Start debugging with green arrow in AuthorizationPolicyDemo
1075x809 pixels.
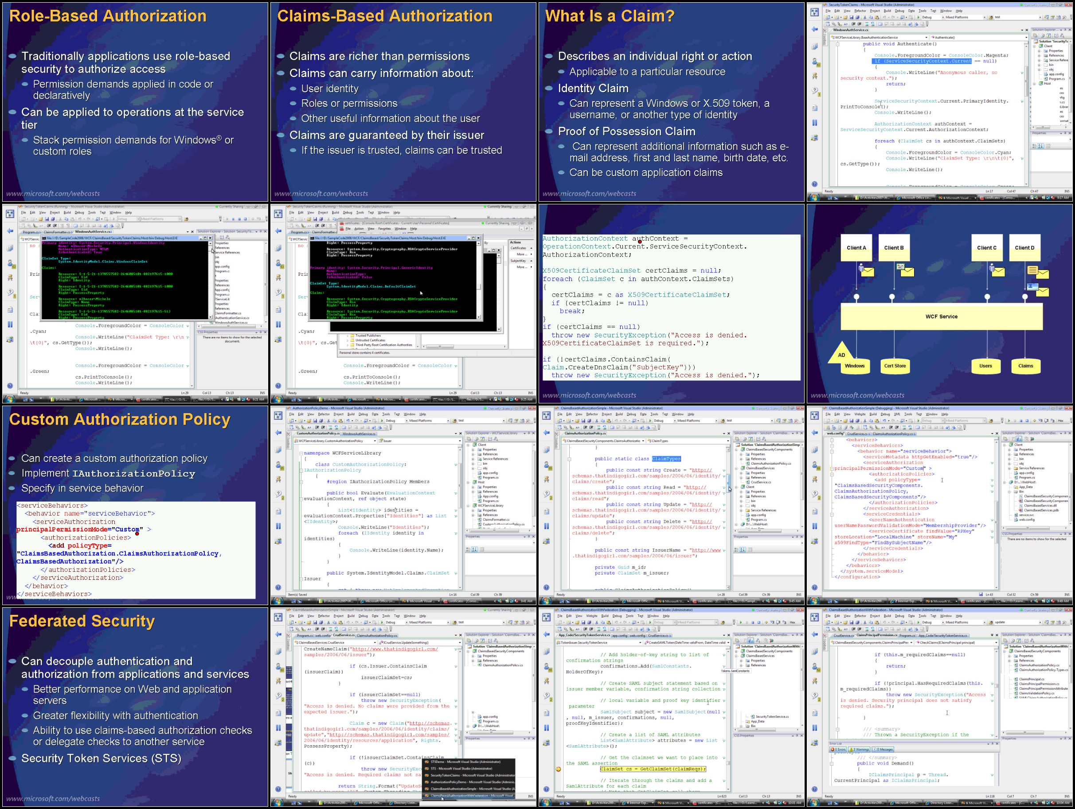(x=382, y=421)
